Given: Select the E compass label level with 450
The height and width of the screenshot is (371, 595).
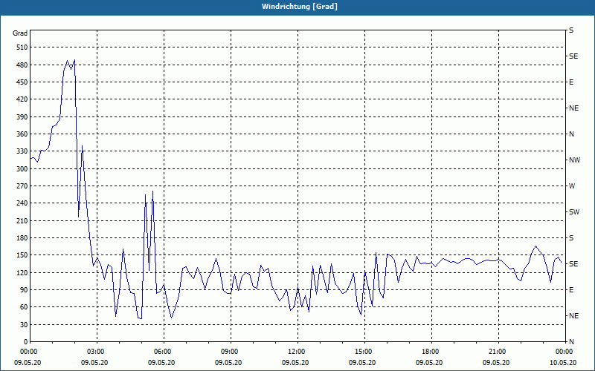Looking at the screenshot, I should coord(571,82).
